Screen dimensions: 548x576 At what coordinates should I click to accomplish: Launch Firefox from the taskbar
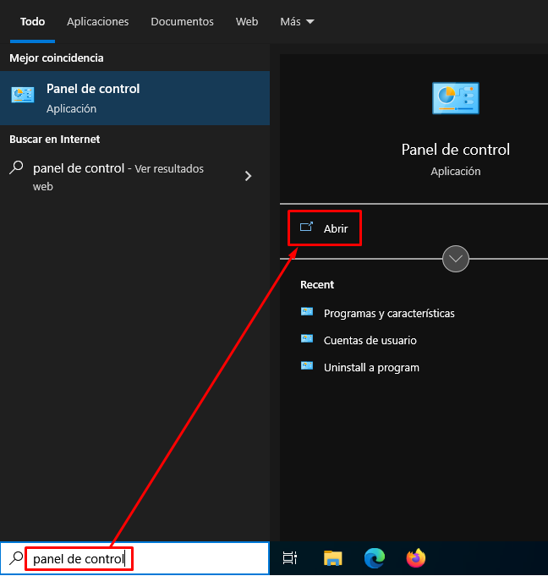coord(416,558)
